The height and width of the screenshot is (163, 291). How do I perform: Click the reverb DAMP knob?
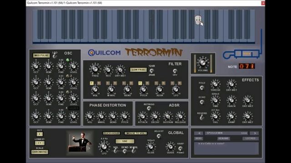(x=231, y=116)
